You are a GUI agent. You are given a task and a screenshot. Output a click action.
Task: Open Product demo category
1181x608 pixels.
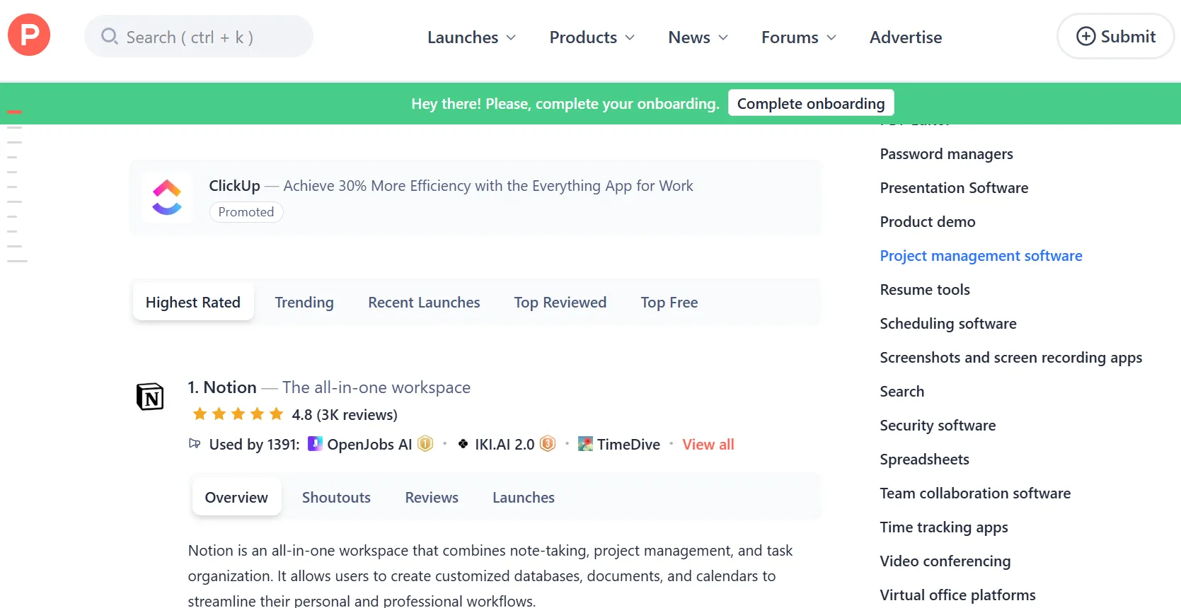coord(928,222)
